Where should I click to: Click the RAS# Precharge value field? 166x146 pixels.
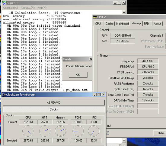click(148, 83)
